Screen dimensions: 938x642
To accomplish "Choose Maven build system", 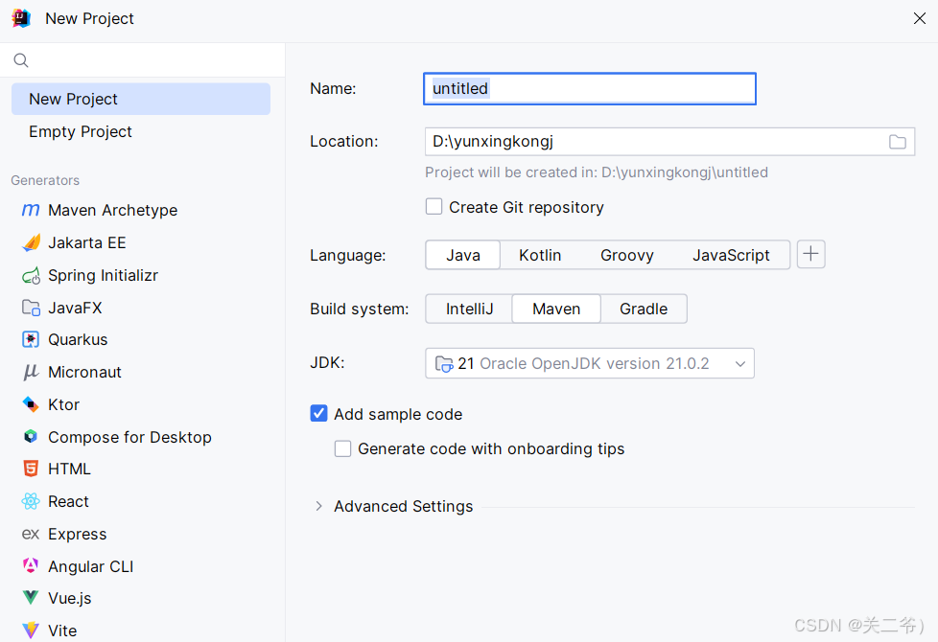I will point(556,309).
